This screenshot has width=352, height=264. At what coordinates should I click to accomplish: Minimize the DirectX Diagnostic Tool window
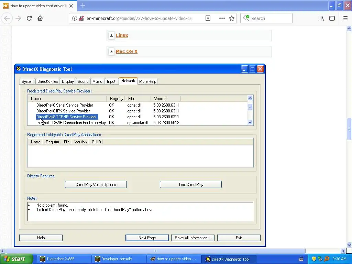tap(244, 69)
